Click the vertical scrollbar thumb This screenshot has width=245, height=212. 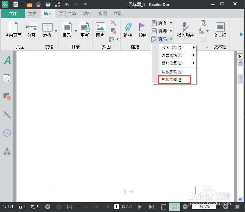point(240,78)
